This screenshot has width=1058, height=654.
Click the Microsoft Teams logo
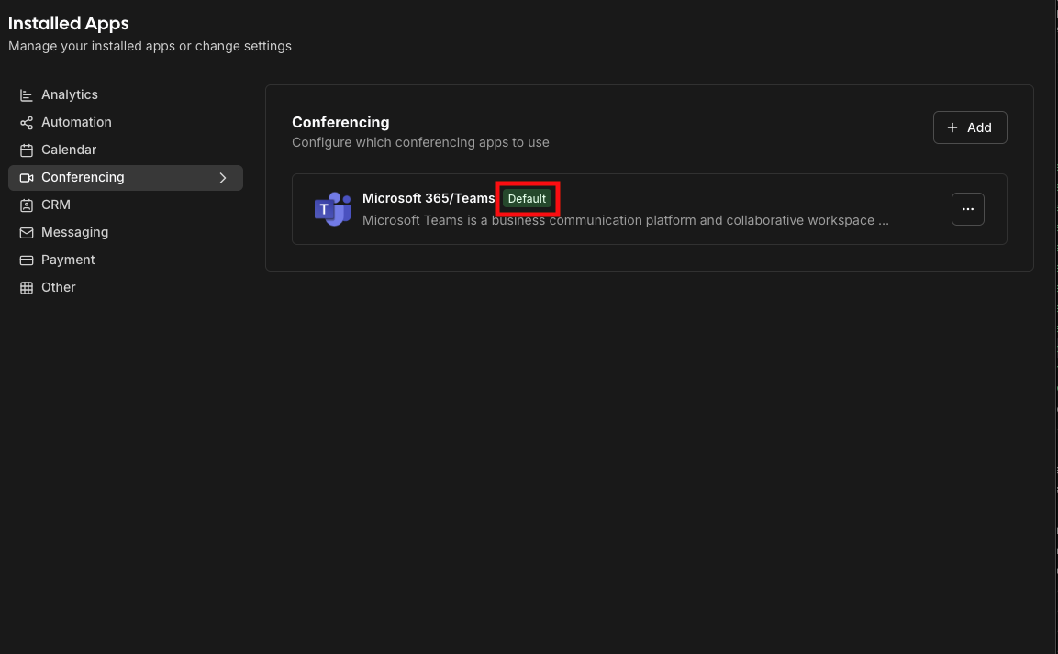coord(332,210)
